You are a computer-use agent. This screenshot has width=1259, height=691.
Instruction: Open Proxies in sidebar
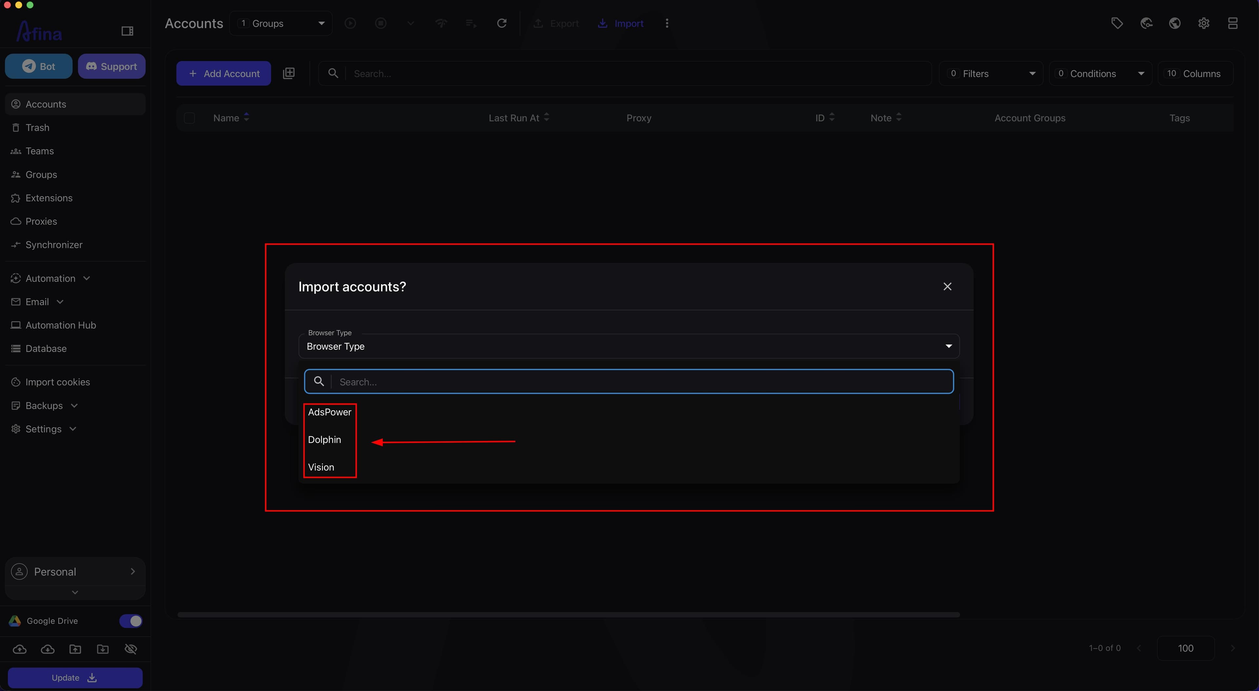(x=75, y=221)
